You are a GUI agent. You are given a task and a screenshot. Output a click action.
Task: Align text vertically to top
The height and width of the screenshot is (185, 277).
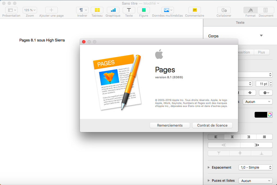pos(219,153)
